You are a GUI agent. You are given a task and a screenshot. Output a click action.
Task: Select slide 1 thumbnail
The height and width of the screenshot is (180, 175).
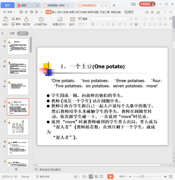(18, 46)
